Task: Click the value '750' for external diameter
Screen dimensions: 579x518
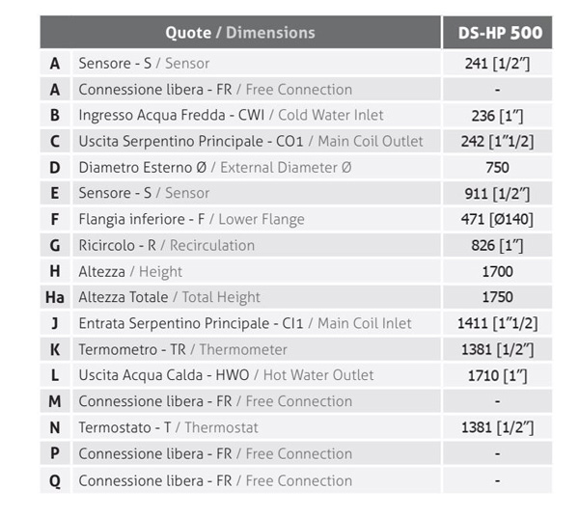Action: click(x=497, y=168)
